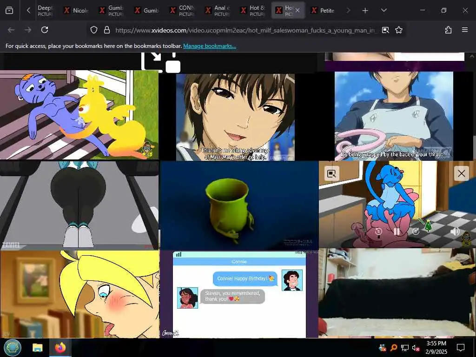The width and height of the screenshot is (476, 357).
Task: Select the Firefox taskbar icon
Action: (x=60, y=348)
